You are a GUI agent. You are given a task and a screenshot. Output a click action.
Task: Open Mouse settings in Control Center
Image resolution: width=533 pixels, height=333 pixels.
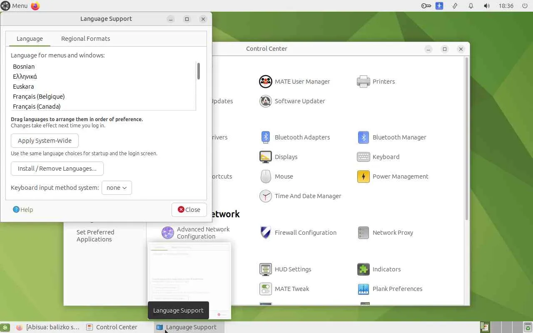(x=276, y=176)
